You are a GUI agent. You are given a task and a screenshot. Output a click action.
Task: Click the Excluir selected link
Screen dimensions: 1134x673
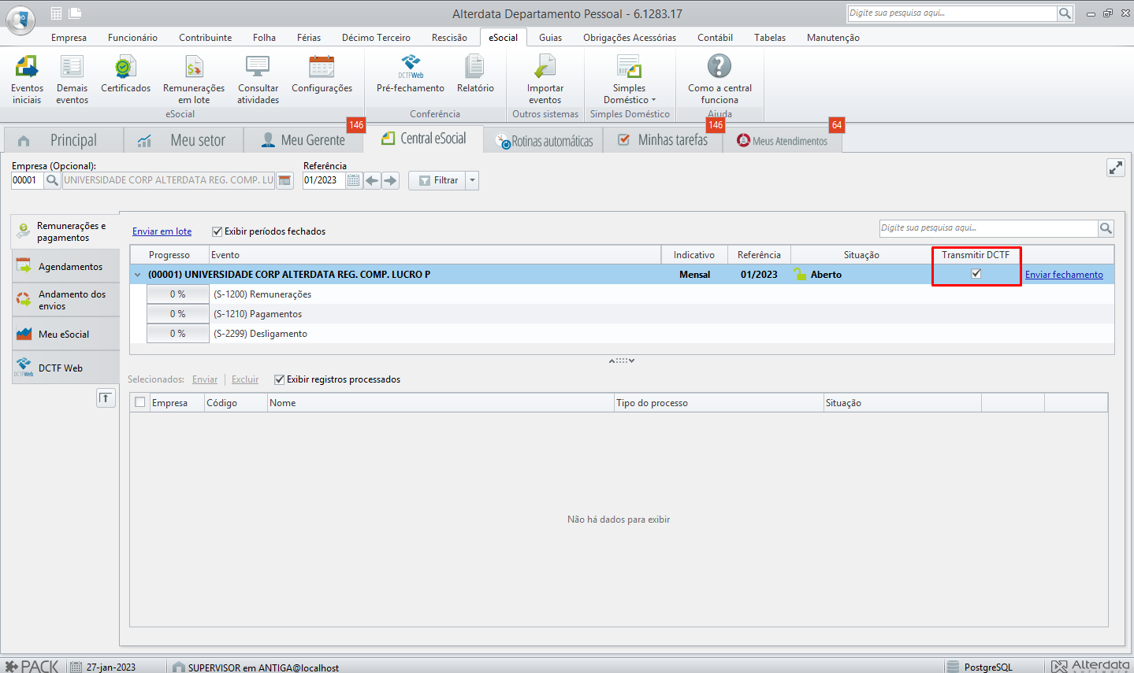click(x=245, y=379)
